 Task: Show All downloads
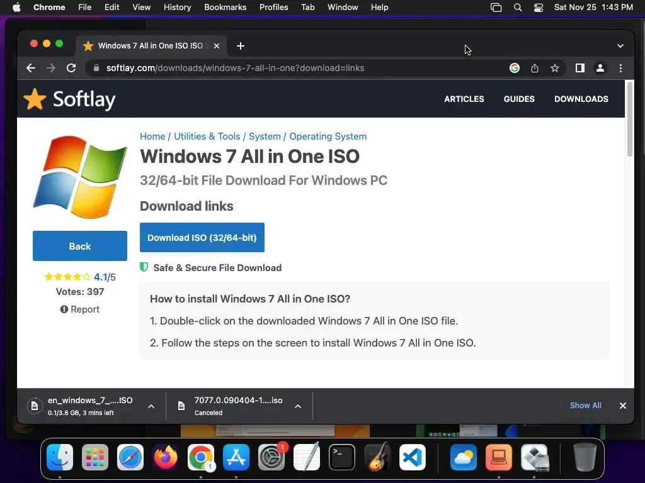(x=585, y=406)
